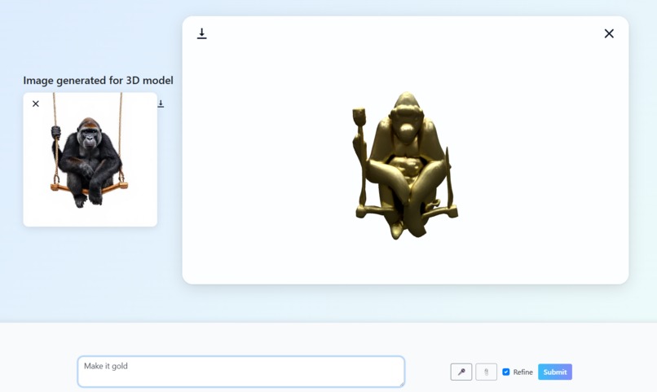Click the Refine label text
The image size is (657, 392).
[x=523, y=372]
